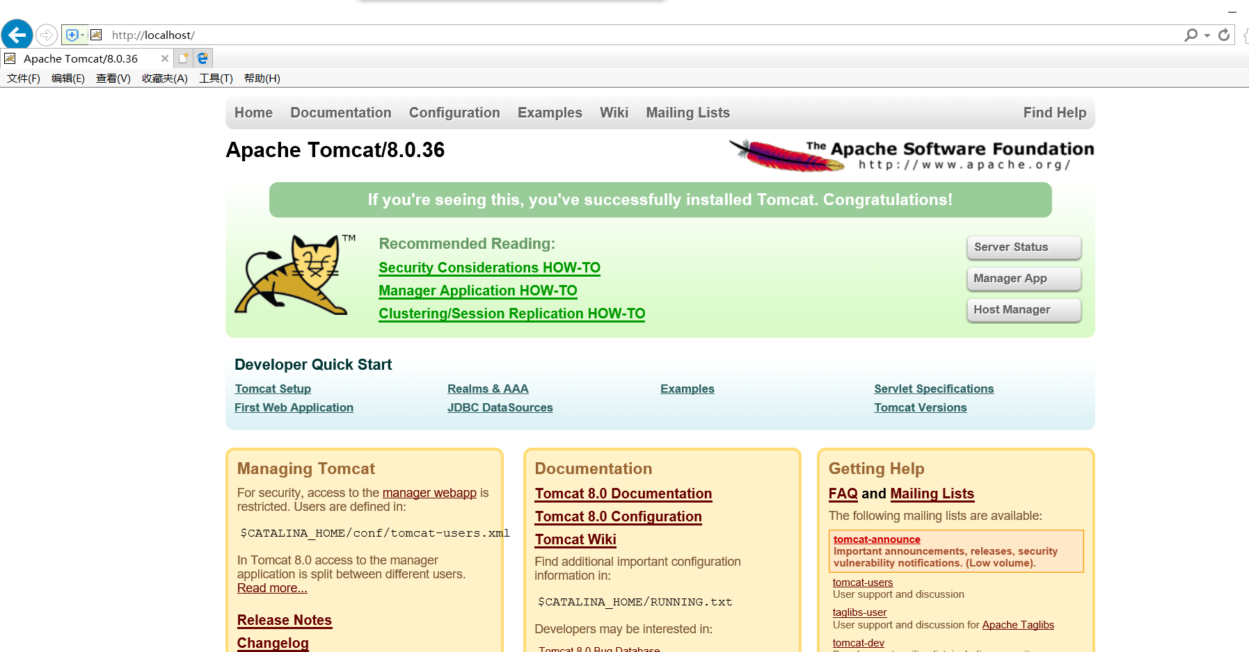The height and width of the screenshot is (652, 1249).
Task: Click the Read more... link
Action: click(x=272, y=588)
